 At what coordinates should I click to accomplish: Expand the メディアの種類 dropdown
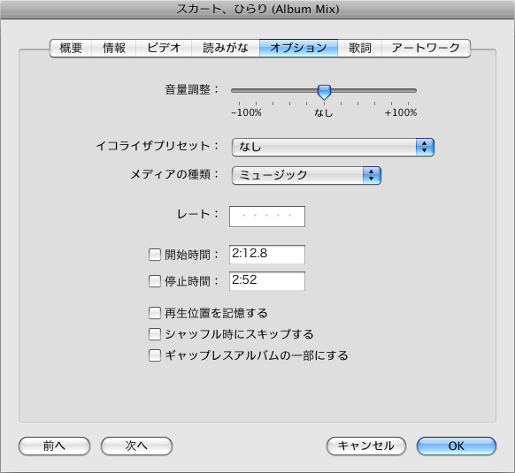tap(306, 175)
